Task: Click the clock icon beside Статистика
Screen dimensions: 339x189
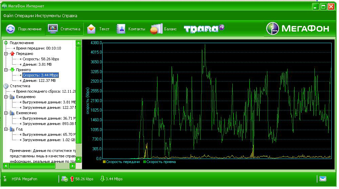Action: (x=6, y=86)
